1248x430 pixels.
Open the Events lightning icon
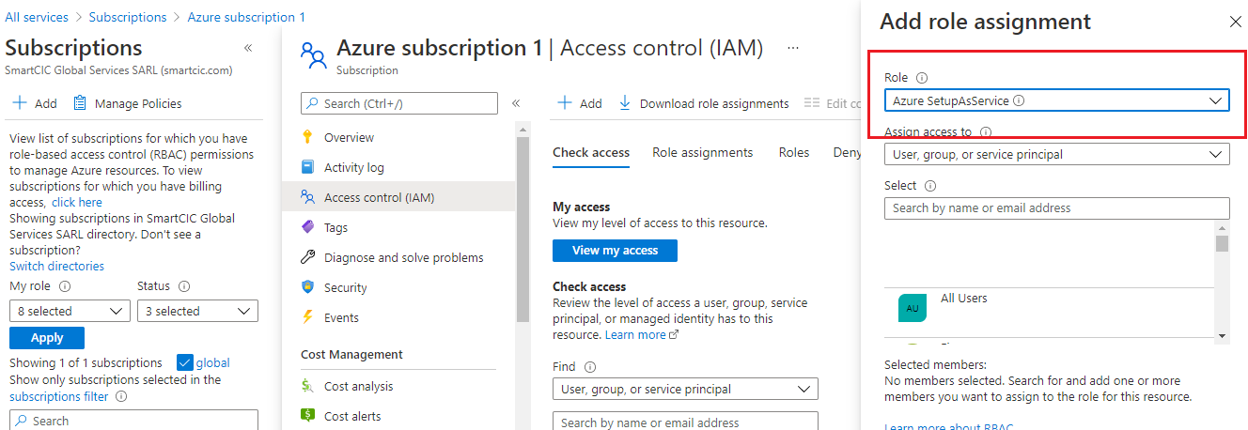307,317
